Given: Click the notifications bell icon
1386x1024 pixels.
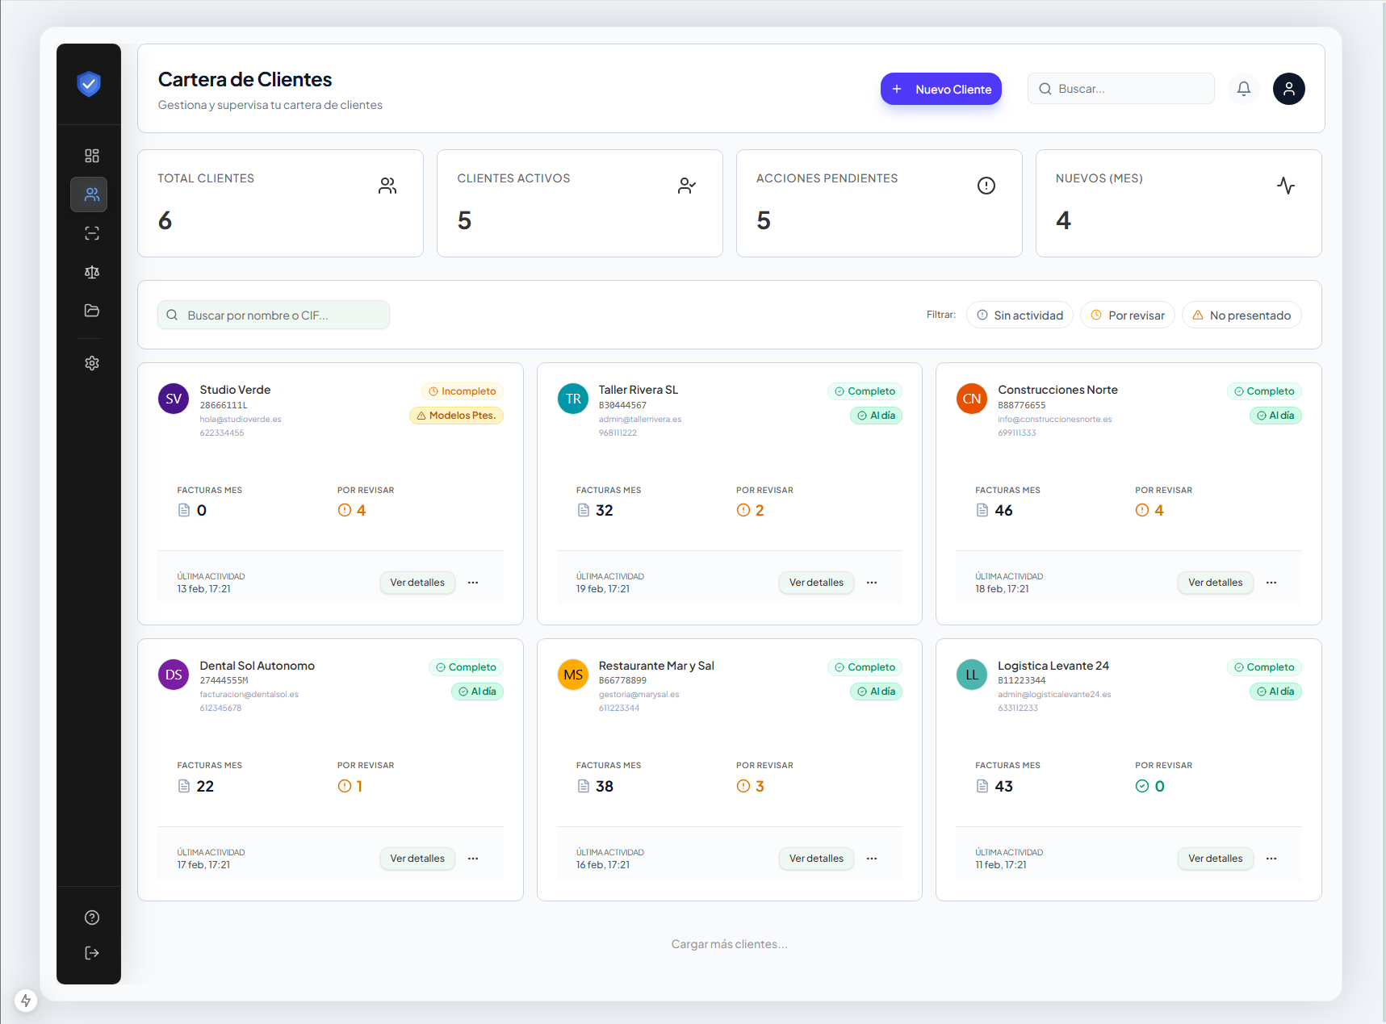Looking at the screenshot, I should point(1243,89).
